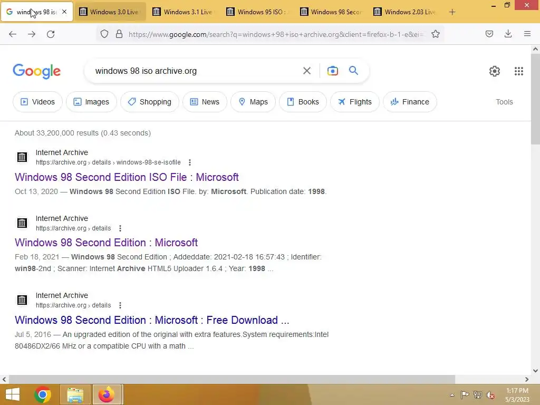The width and height of the screenshot is (540, 405).
Task: Click the horizontal scrollbar thumb
Action: (232, 379)
